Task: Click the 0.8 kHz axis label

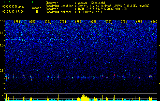Action: tap(2, 71)
